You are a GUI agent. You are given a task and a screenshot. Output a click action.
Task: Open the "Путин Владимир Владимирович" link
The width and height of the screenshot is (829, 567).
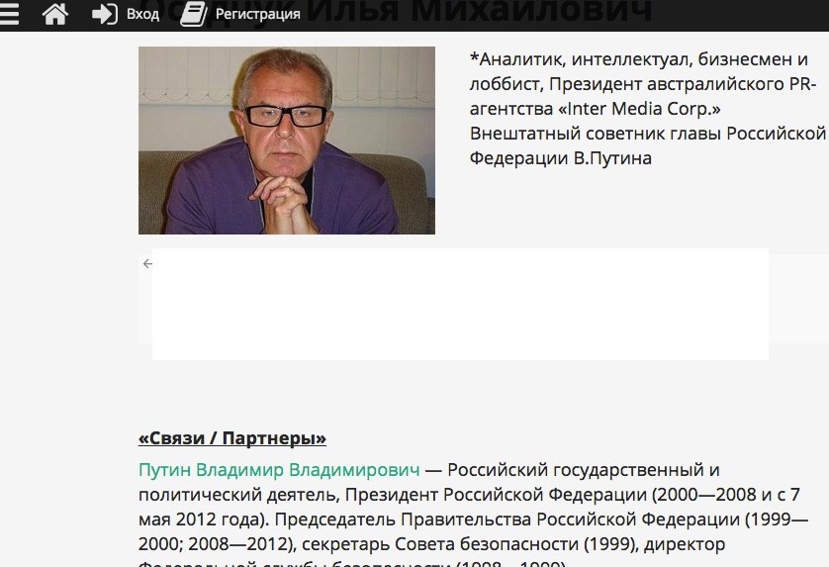(x=279, y=469)
